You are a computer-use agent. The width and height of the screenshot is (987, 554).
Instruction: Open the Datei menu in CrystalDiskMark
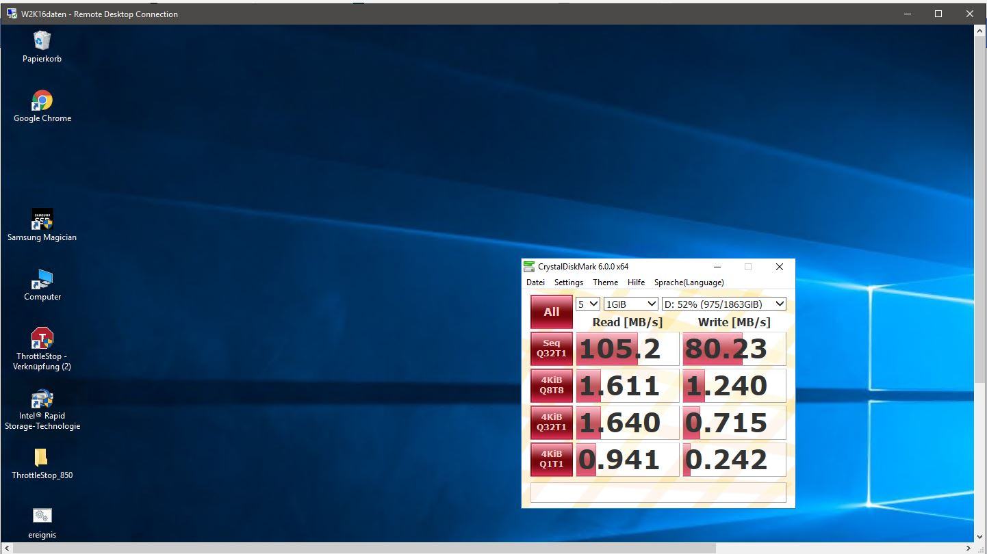point(535,282)
